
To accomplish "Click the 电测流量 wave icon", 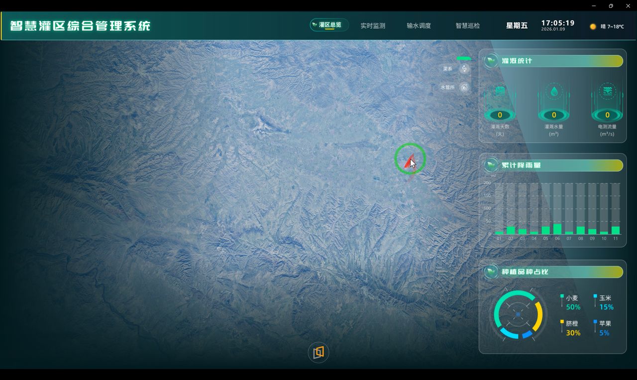I will pyautogui.click(x=607, y=91).
